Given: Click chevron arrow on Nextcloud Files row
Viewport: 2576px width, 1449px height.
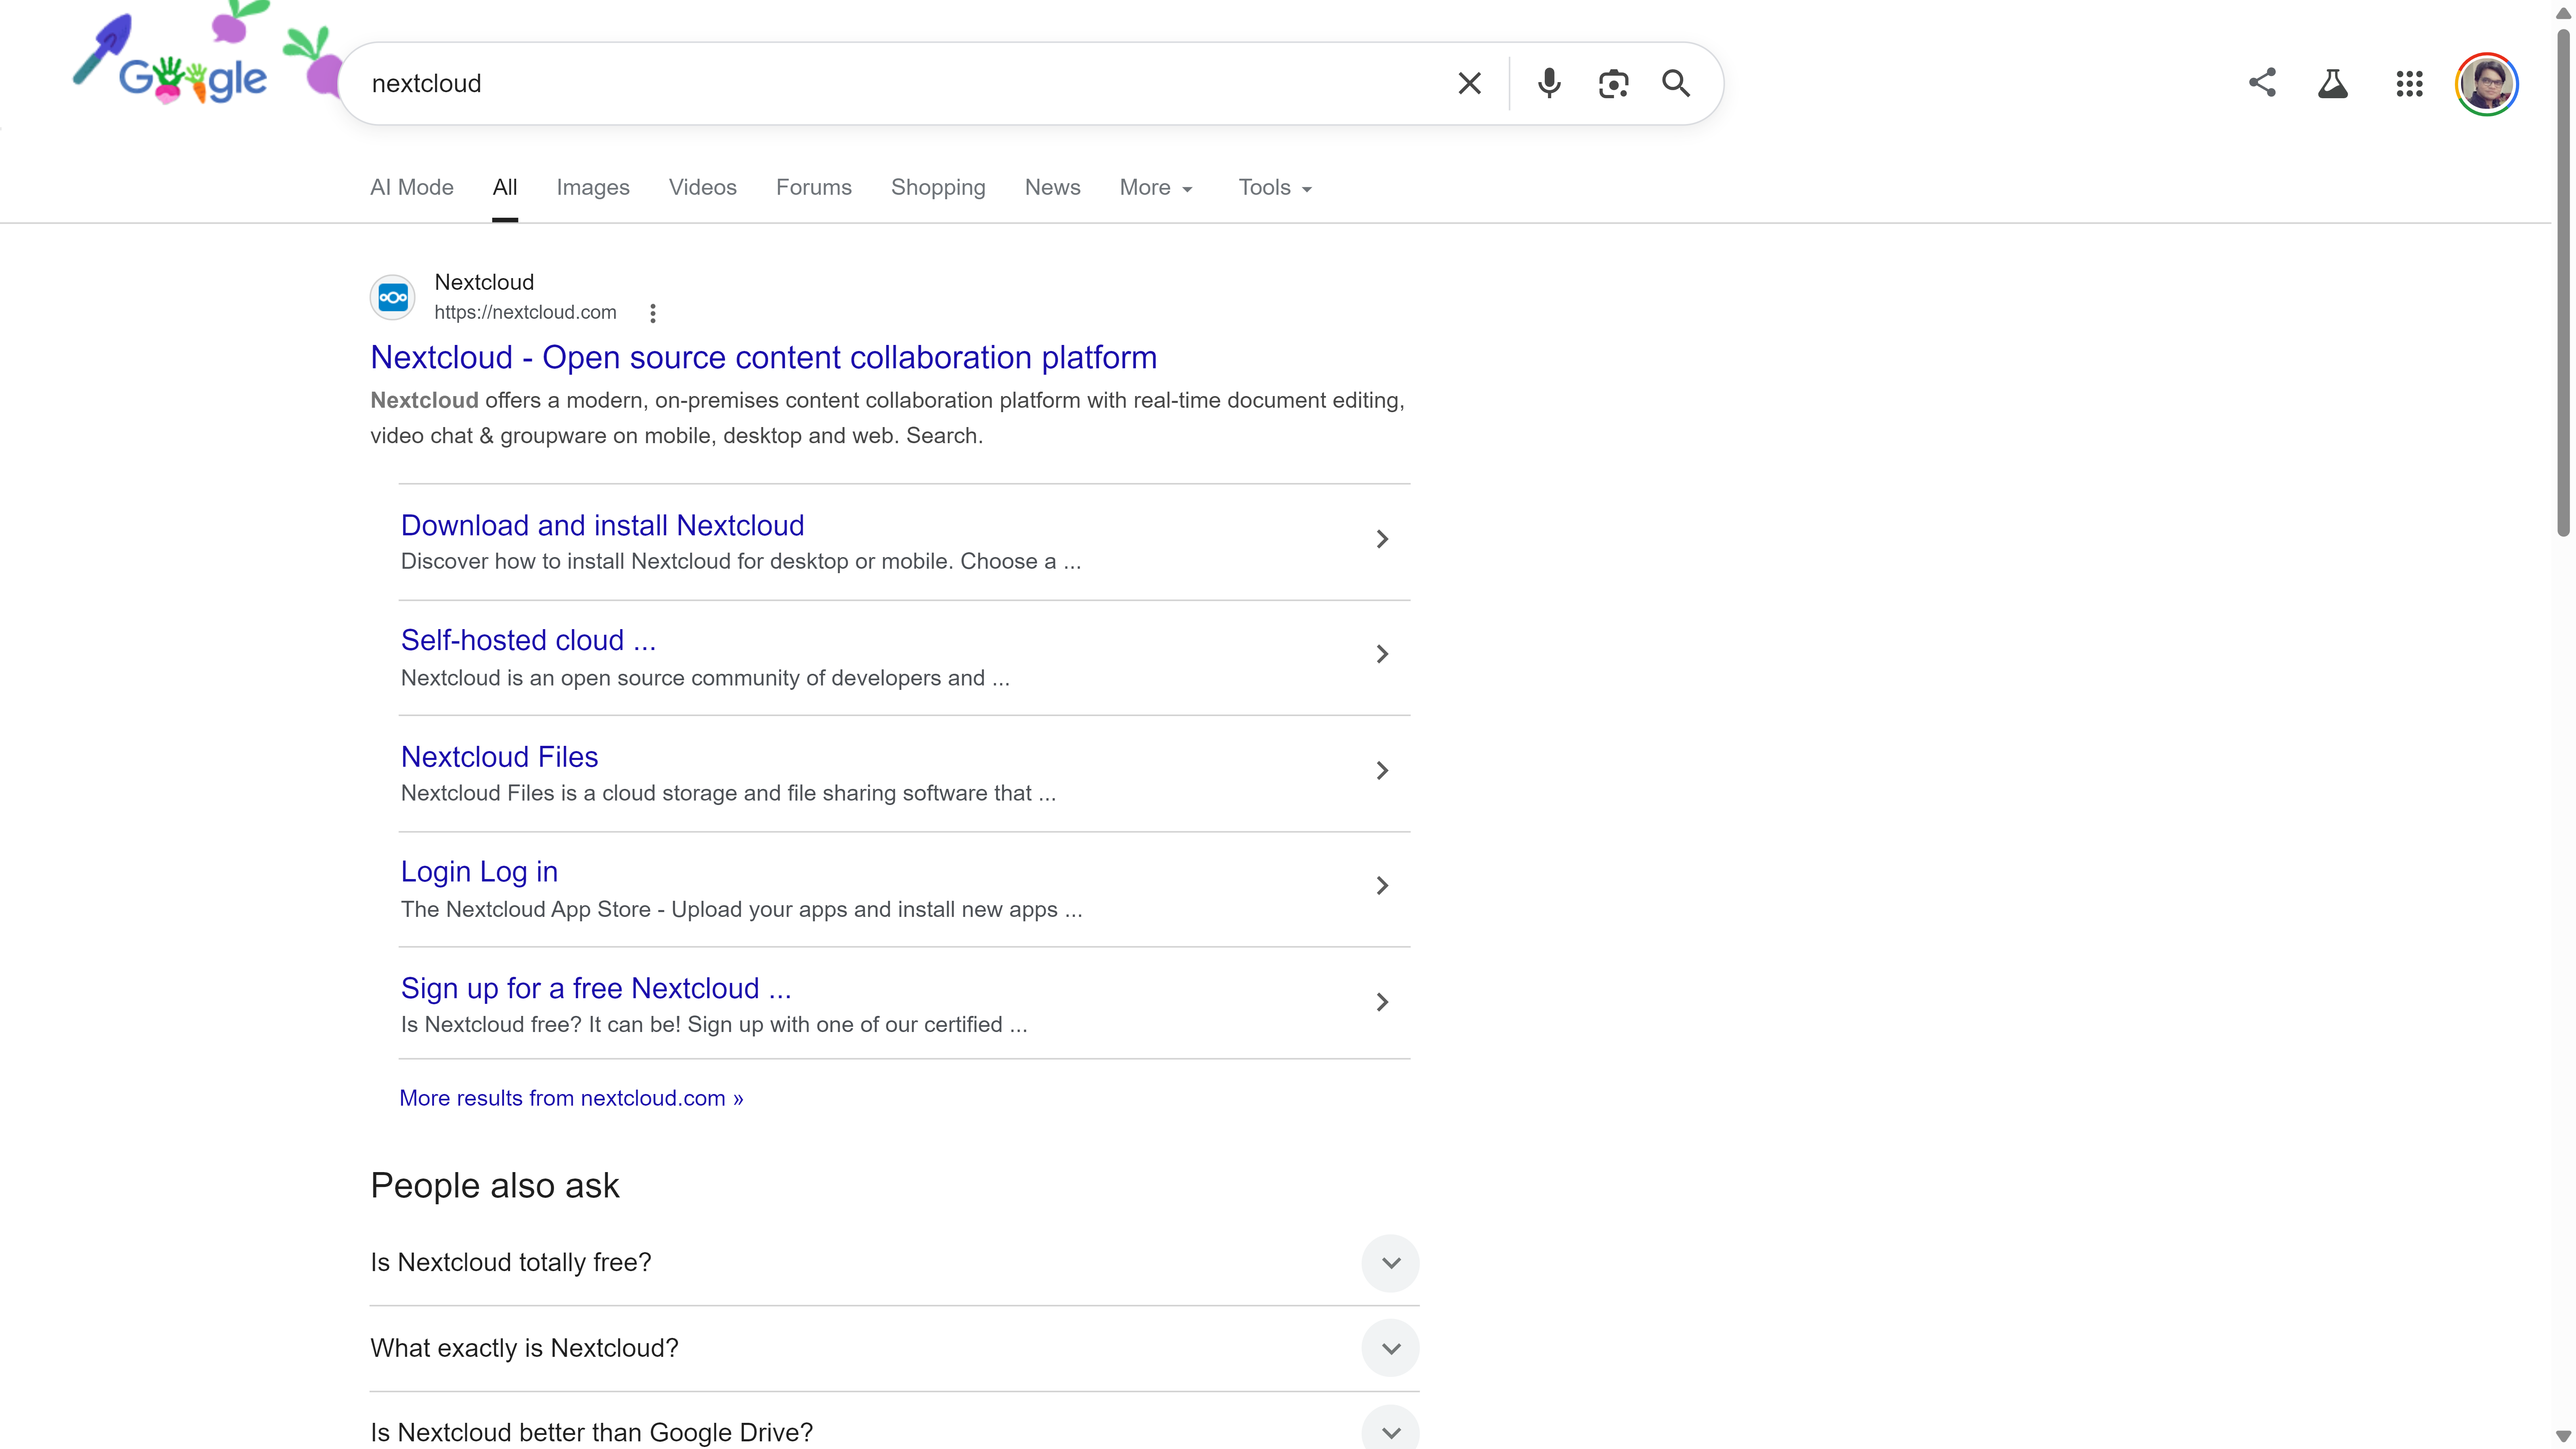Looking at the screenshot, I should coord(1382,770).
